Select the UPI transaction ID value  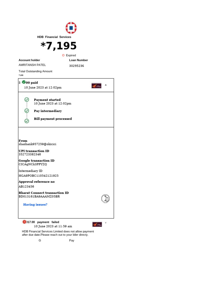tap(30, 154)
